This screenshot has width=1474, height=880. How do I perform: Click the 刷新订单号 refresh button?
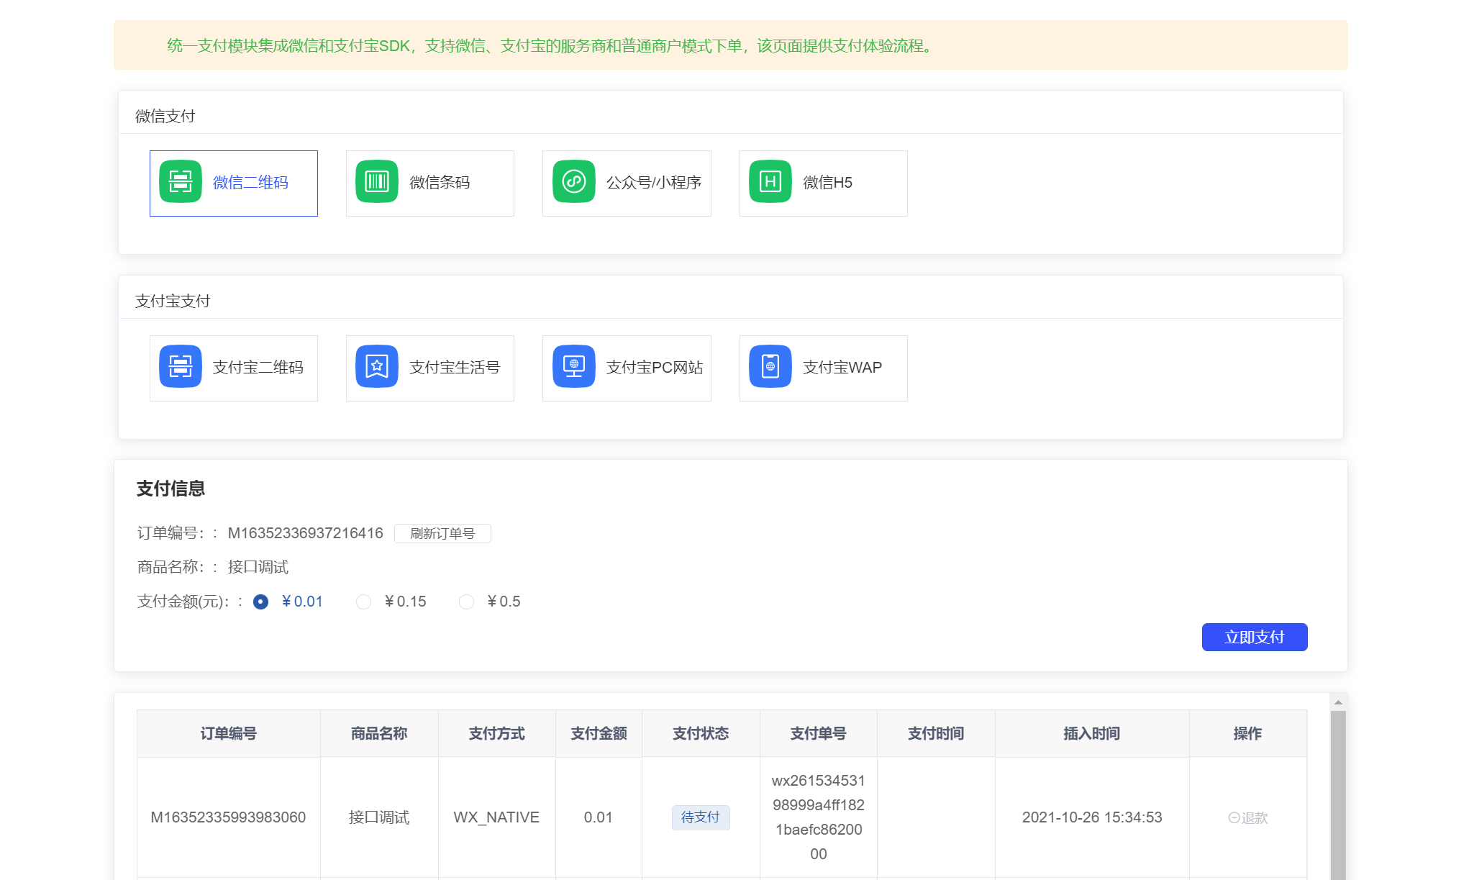point(442,533)
